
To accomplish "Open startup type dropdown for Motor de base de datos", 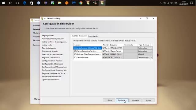I will coord(151,48).
